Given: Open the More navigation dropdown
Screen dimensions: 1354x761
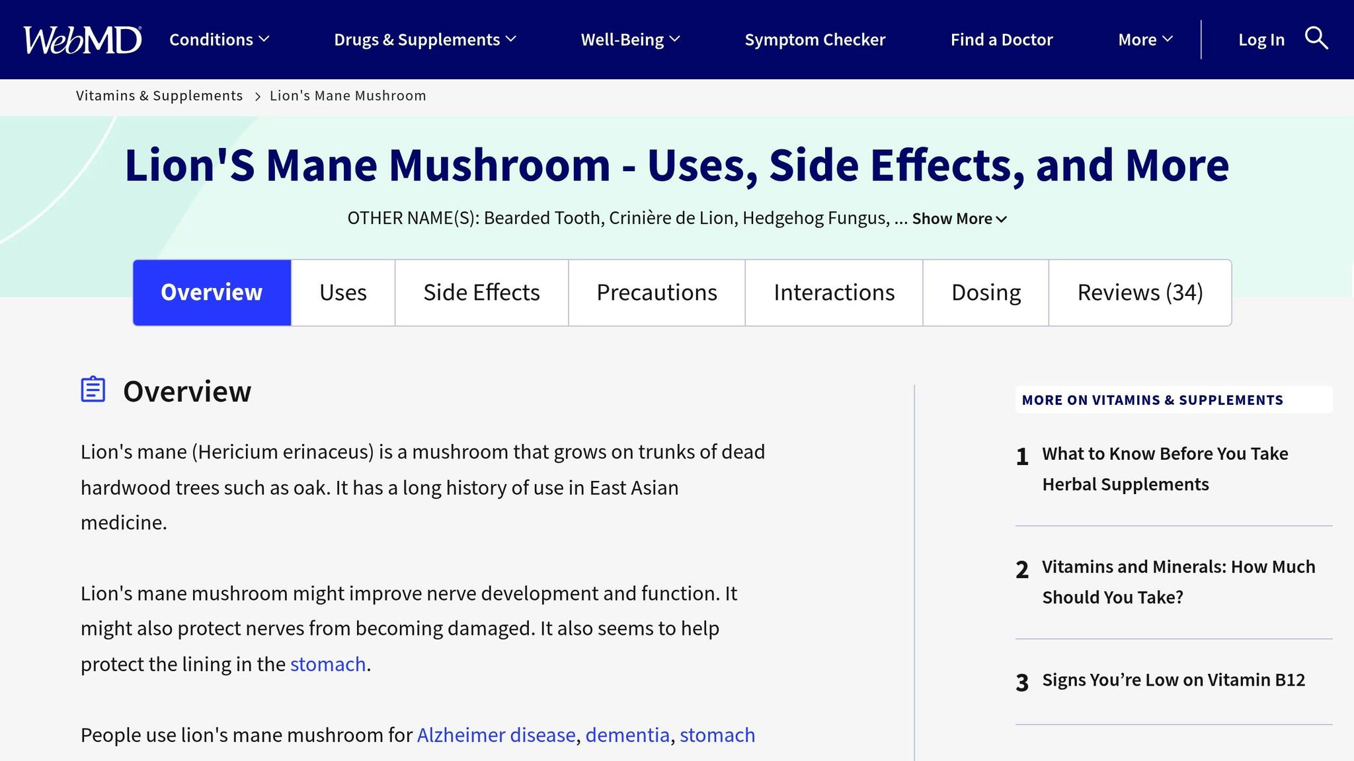Looking at the screenshot, I should click(1145, 40).
